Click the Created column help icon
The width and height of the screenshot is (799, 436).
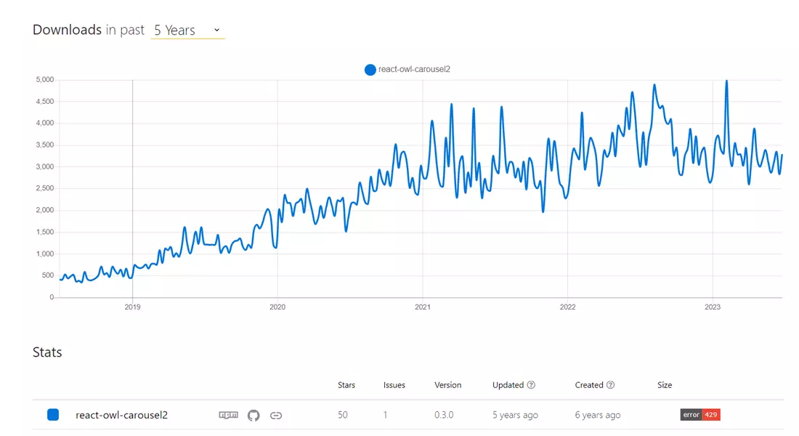[610, 385]
